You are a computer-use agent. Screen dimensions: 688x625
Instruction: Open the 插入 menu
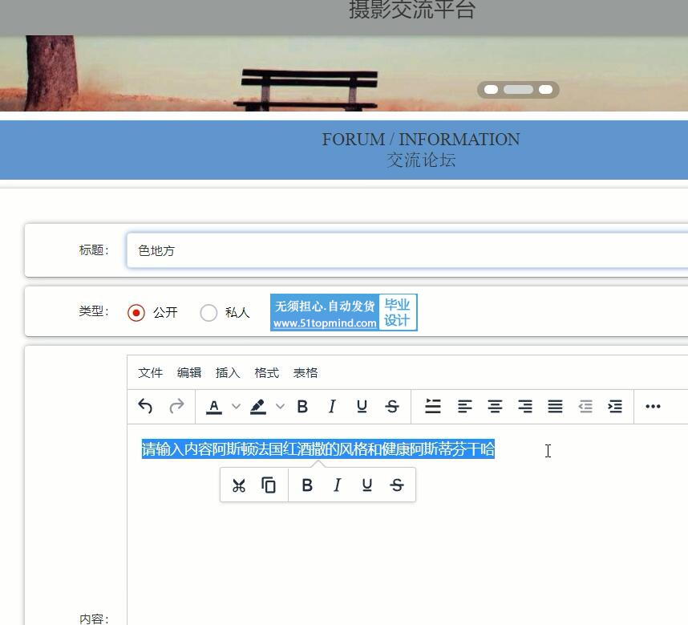(228, 373)
